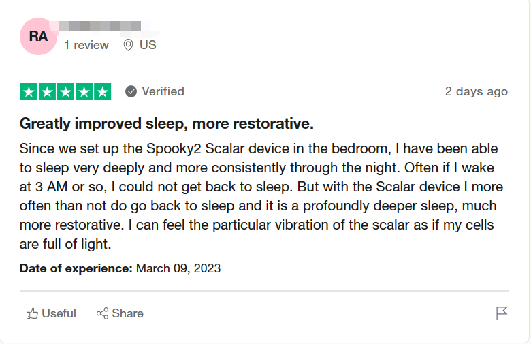This screenshot has height=344, width=531.
Task: Click the fifth green rating star
Action: 102,91
